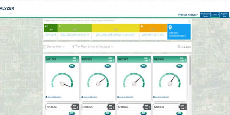The height and width of the screenshot is (115, 230).
Task: Open the Product Analyzer tab
Action: [188, 15]
